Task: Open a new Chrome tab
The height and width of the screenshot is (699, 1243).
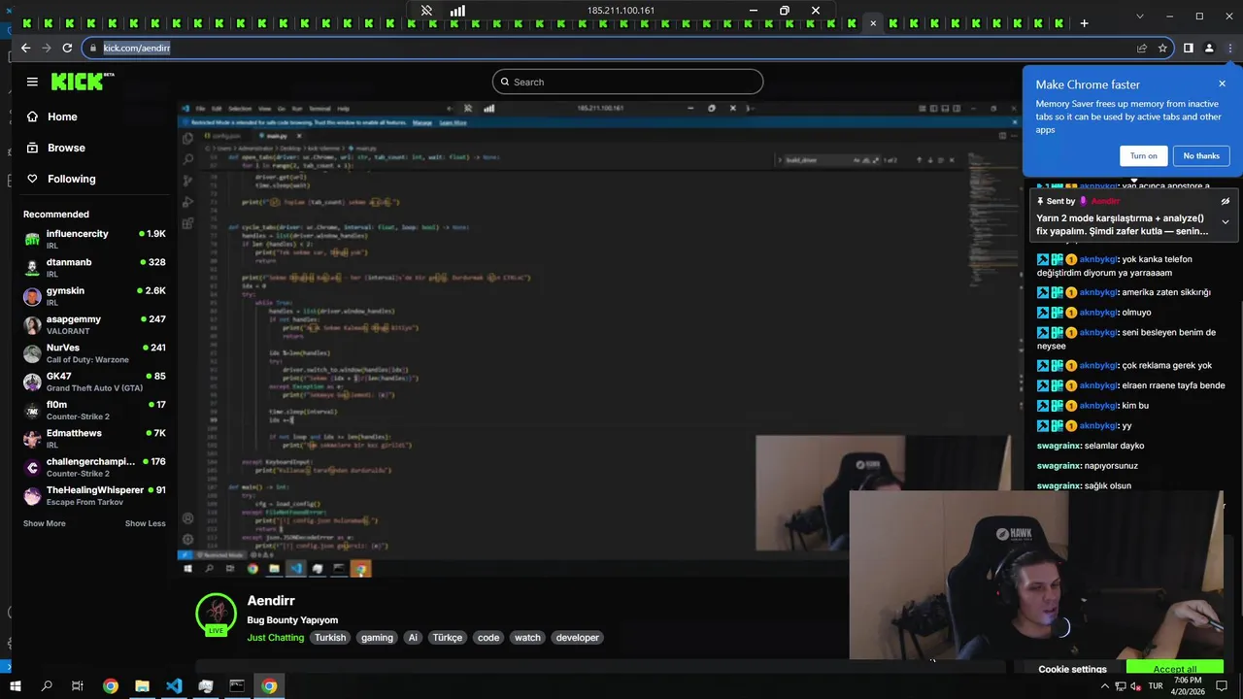Action: click(1085, 23)
